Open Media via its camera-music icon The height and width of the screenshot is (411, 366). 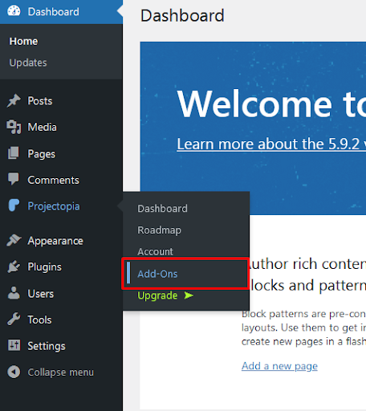click(14, 127)
